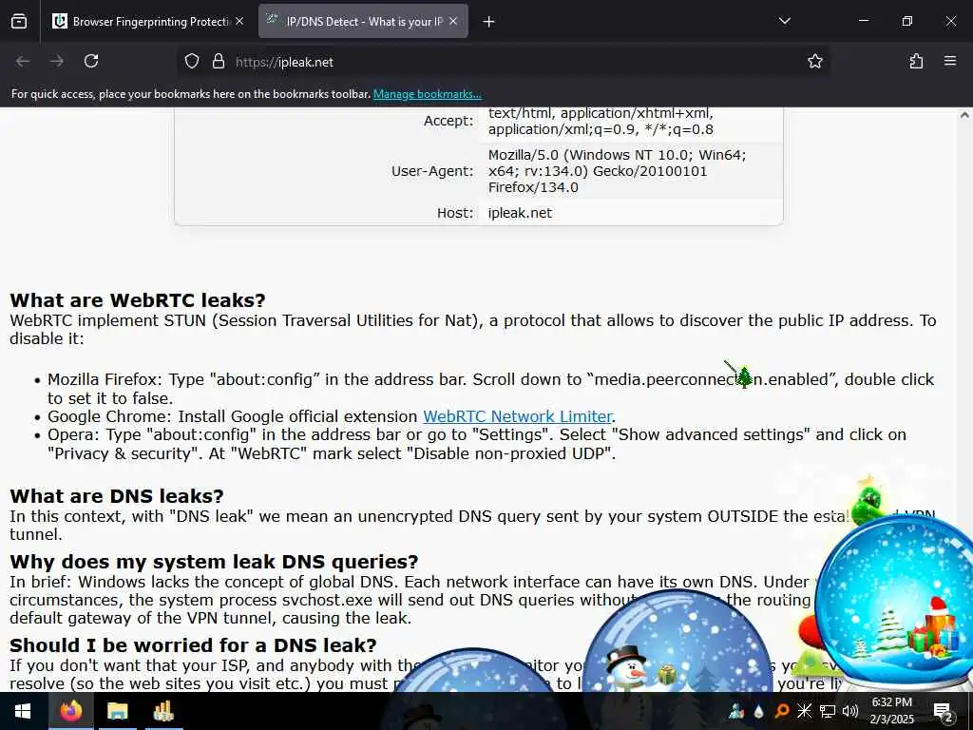The width and height of the screenshot is (973, 730).
Task: Click the water droplet tray icon
Action: [758, 711]
